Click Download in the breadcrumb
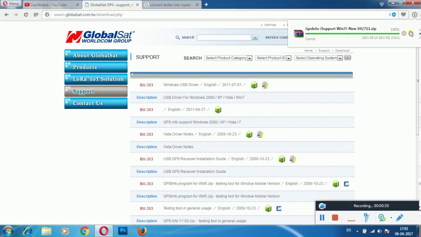The image size is (421, 237). 342,51
